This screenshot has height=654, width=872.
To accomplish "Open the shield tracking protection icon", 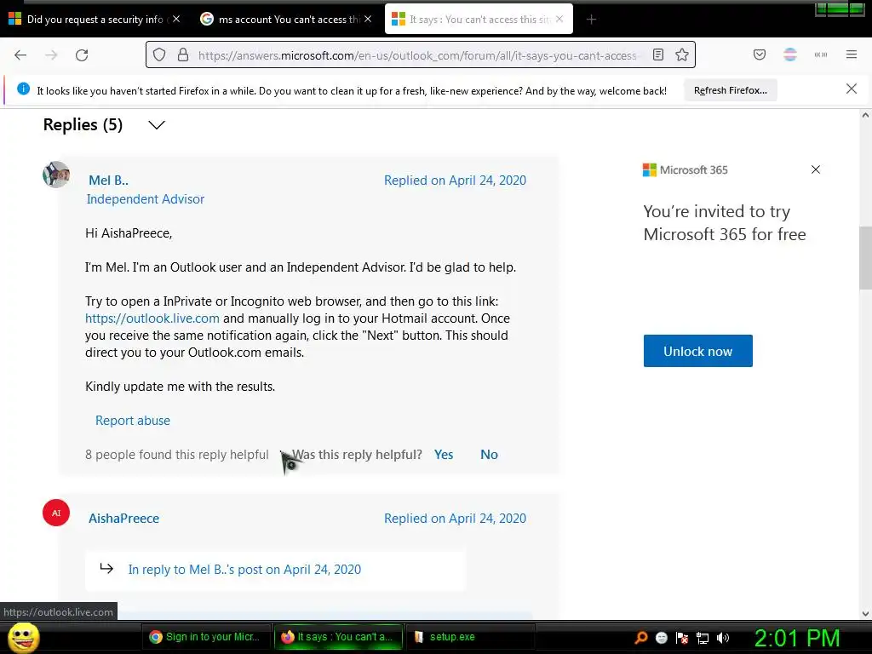I will click(x=159, y=54).
